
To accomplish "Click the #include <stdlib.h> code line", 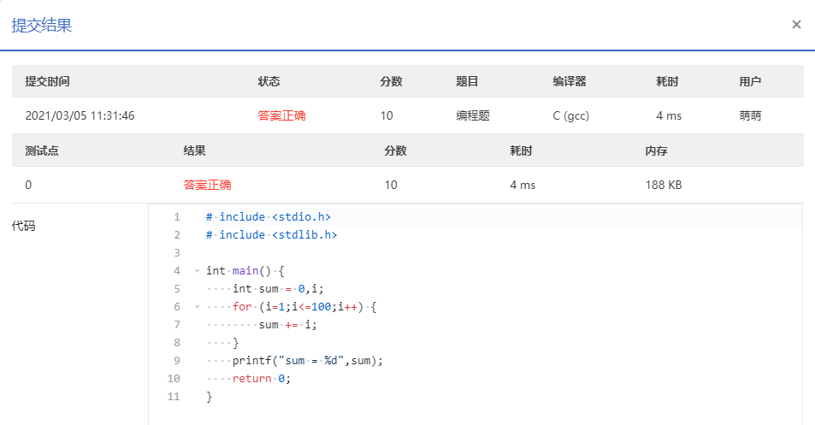I will pos(271,235).
